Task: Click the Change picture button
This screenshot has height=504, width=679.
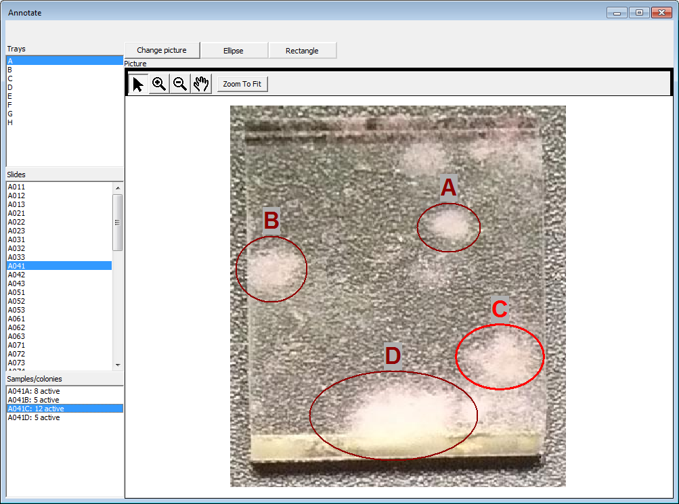Action: coord(162,50)
